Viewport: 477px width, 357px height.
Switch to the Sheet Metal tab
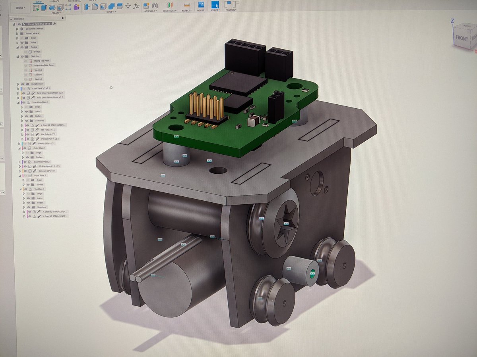[74, 1]
